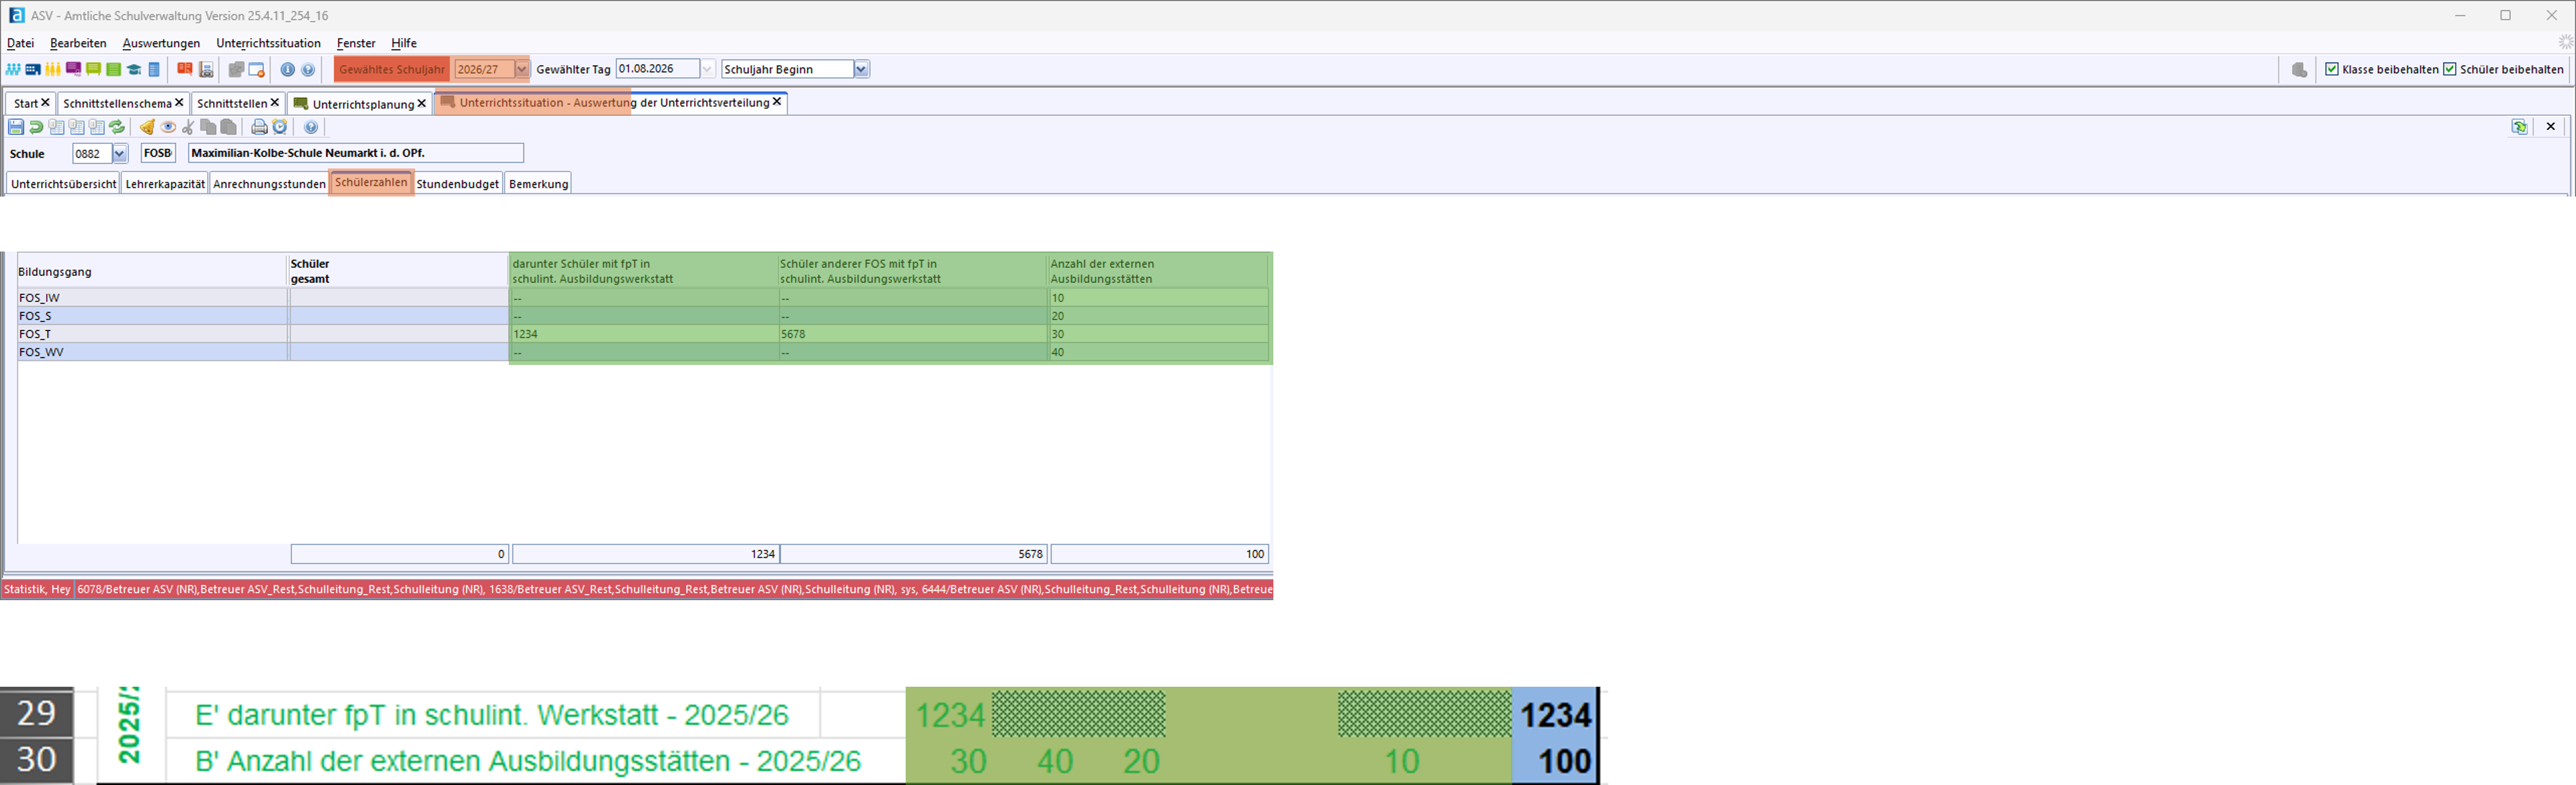Click the eye view icon
Screen dimensions: 2576x785
click(x=168, y=127)
